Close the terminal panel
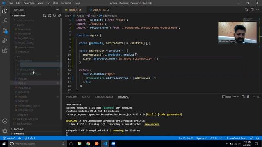 coord(258,97)
